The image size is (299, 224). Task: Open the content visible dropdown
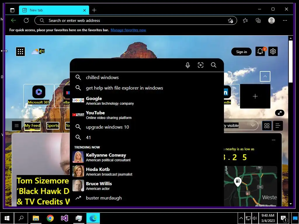coord(241,125)
